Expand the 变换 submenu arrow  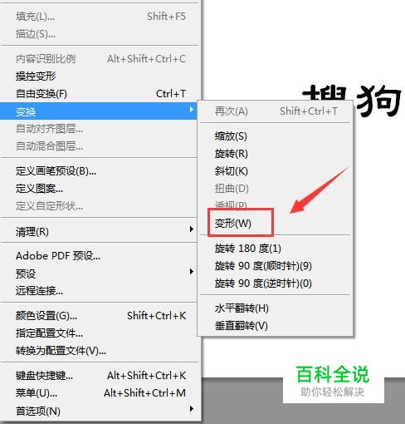point(192,110)
